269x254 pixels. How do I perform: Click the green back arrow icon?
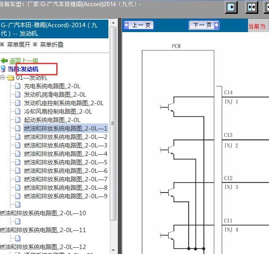tap(4, 61)
